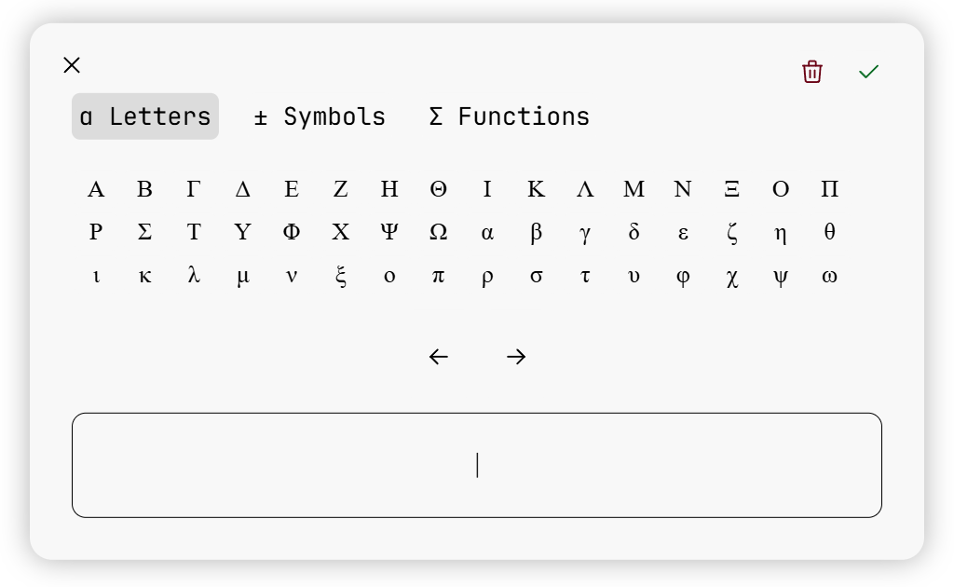Click inside the formula input box
954x587 pixels.
477,465
